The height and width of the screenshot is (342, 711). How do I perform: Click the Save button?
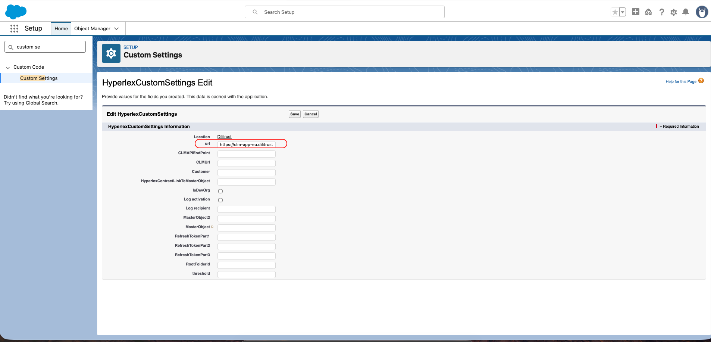pyautogui.click(x=295, y=114)
